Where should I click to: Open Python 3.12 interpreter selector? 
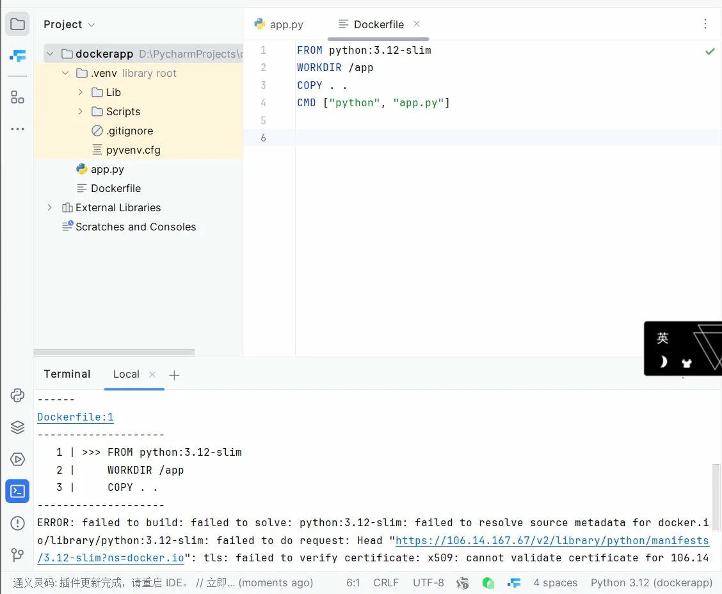(x=652, y=583)
